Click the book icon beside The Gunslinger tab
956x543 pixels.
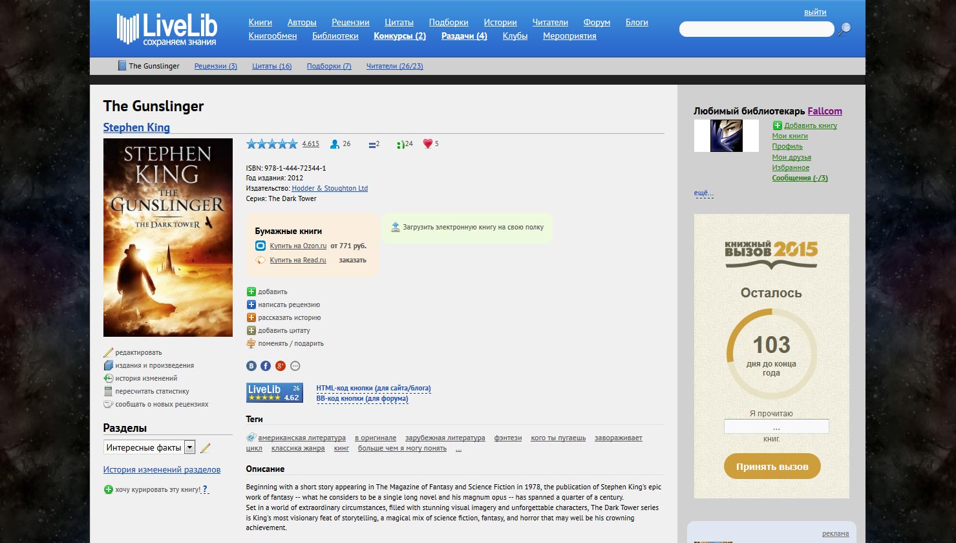(x=122, y=65)
